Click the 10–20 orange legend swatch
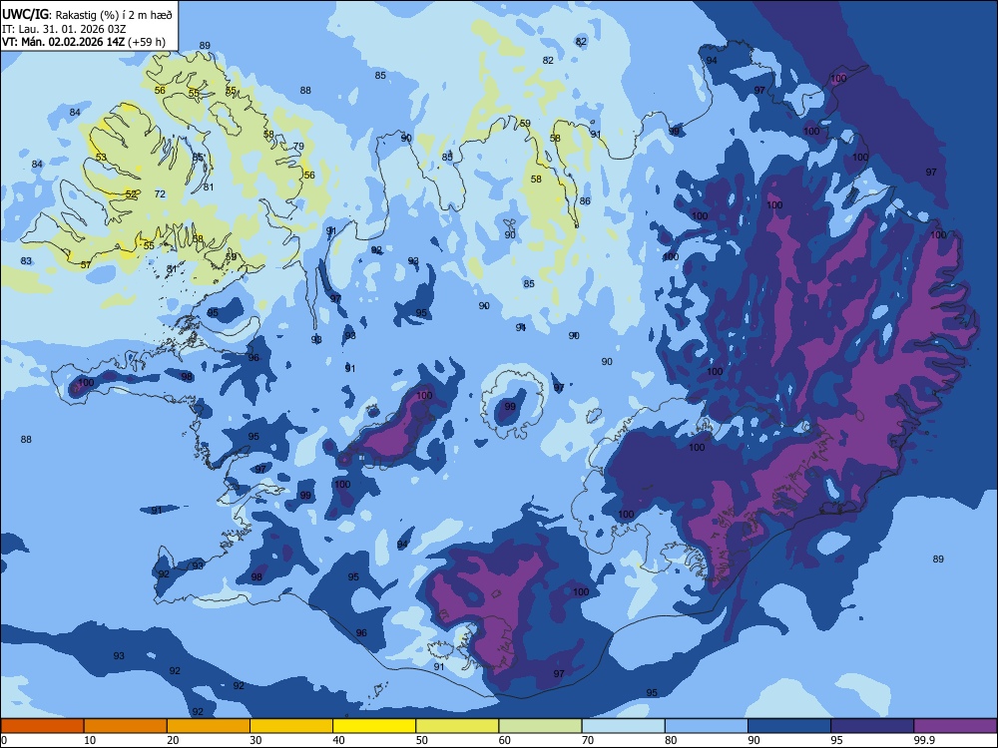 click(126, 726)
